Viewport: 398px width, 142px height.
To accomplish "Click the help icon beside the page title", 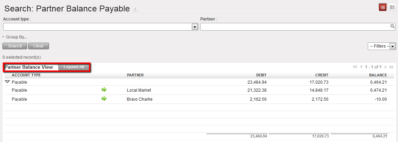I will point(135,9).
